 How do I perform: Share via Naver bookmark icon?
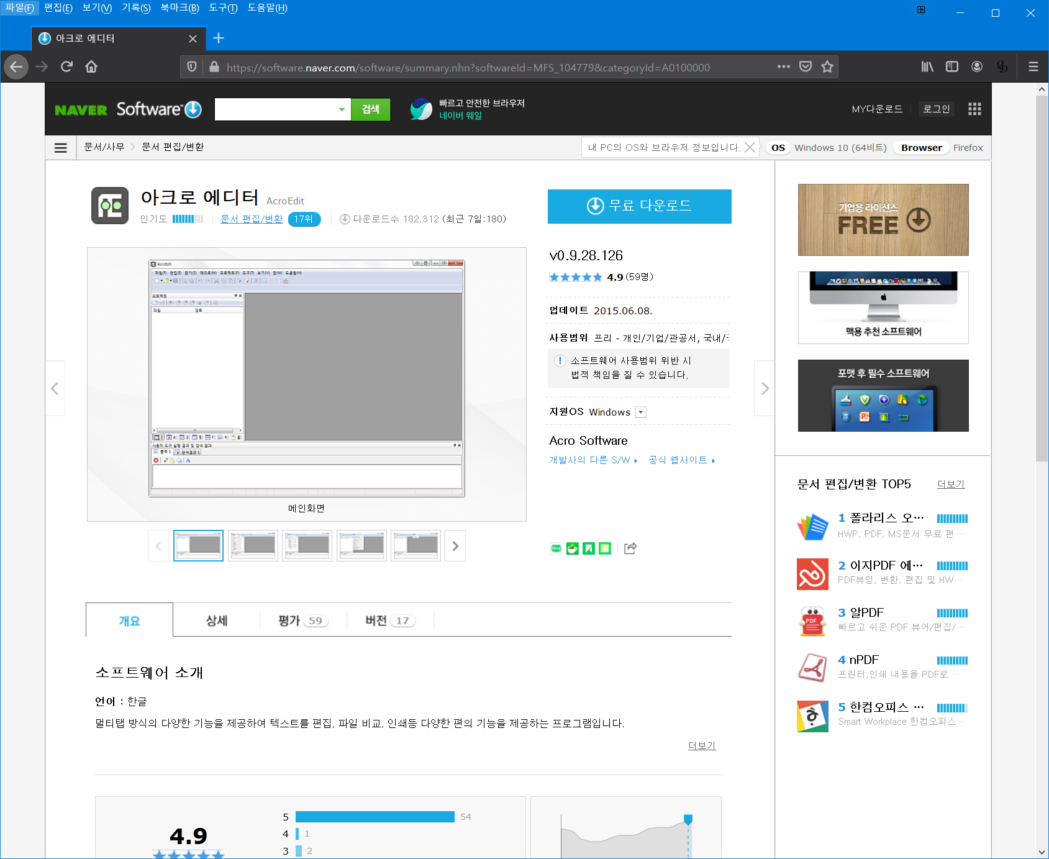click(588, 548)
